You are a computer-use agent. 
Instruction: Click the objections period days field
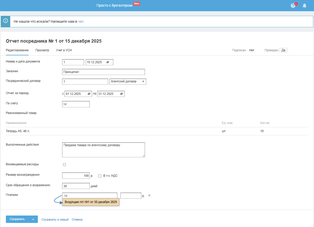click(x=76, y=186)
